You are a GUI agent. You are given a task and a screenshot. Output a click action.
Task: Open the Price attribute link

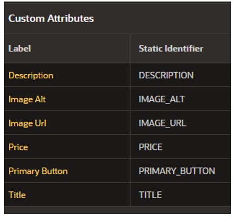(18, 147)
